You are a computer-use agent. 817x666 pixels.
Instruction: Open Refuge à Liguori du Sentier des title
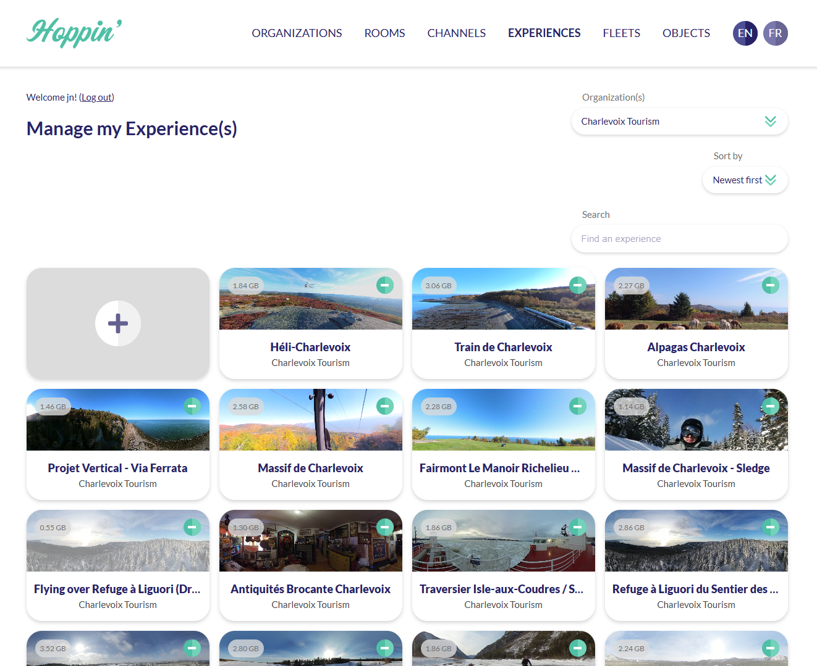(x=696, y=589)
